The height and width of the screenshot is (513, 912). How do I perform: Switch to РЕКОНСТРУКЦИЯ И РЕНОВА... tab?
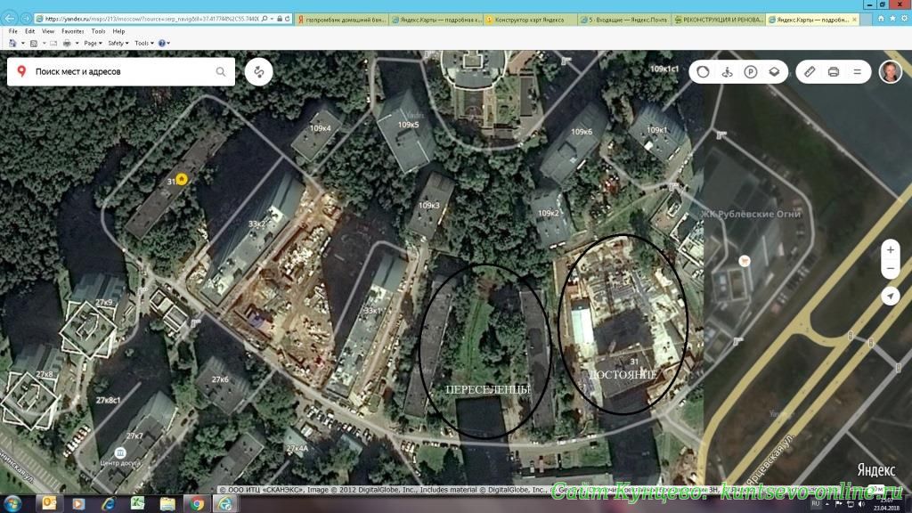click(719, 20)
